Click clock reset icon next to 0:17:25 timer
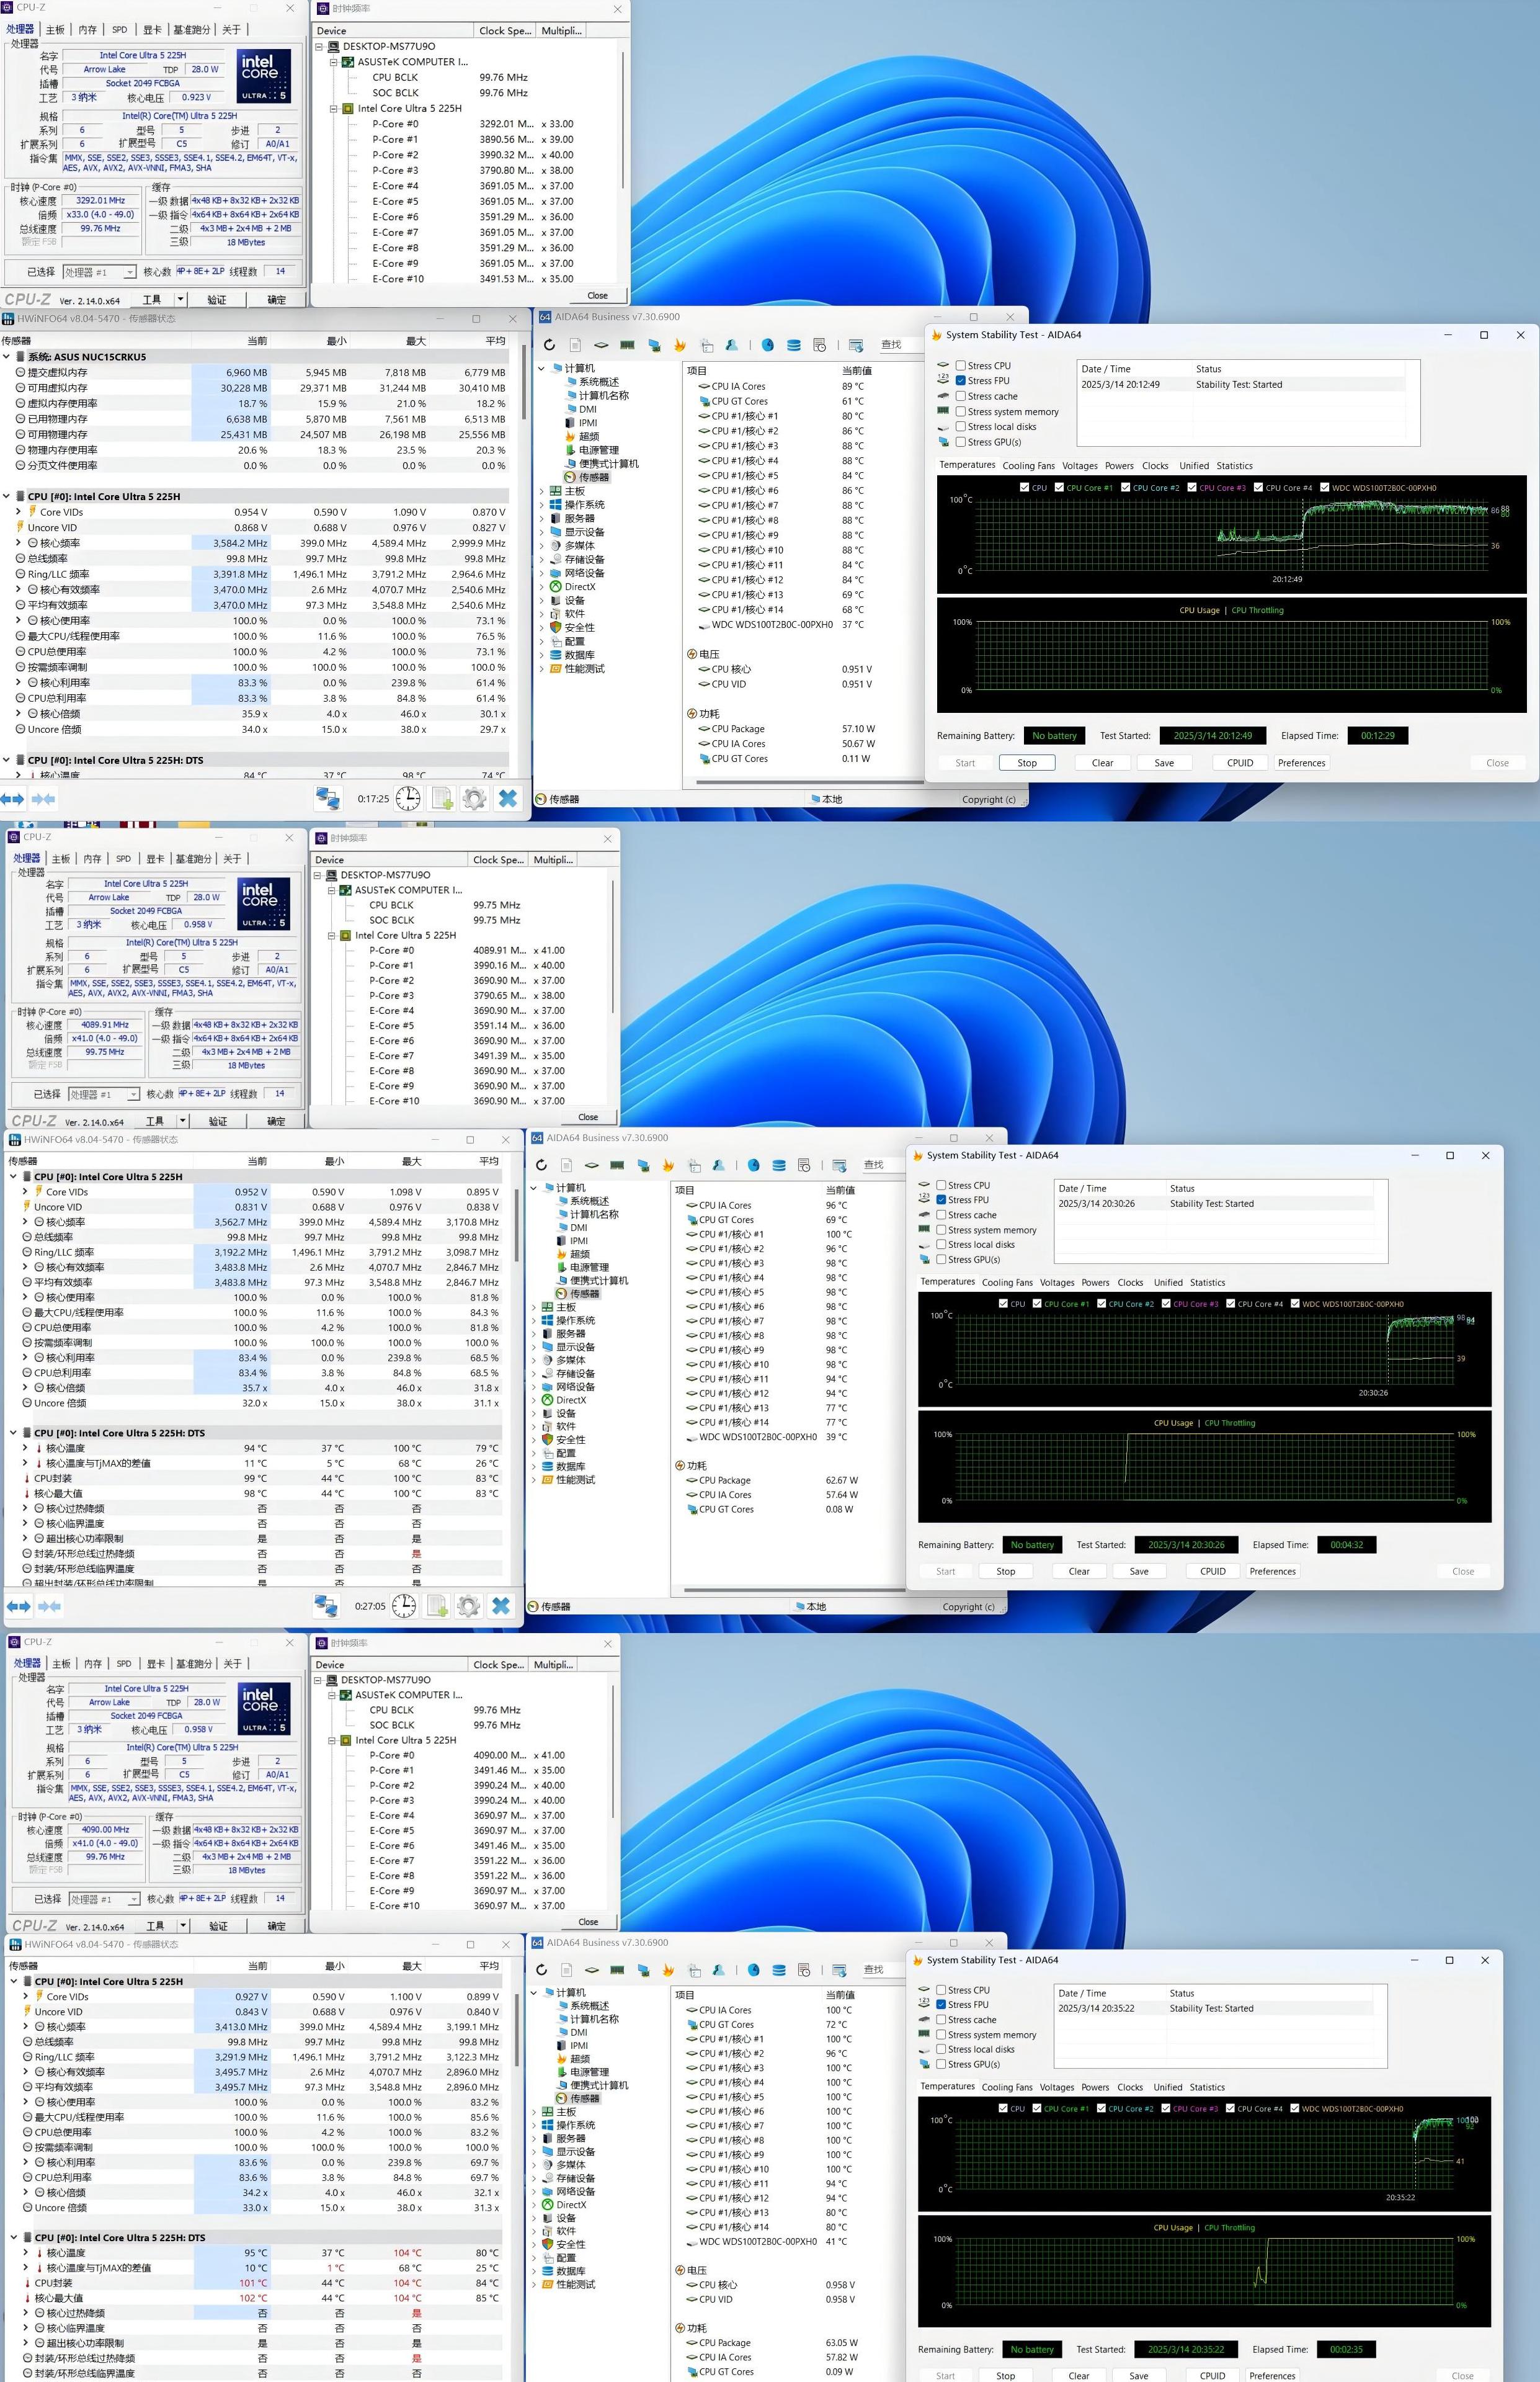This screenshot has width=1540, height=2382. [x=408, y=799]
